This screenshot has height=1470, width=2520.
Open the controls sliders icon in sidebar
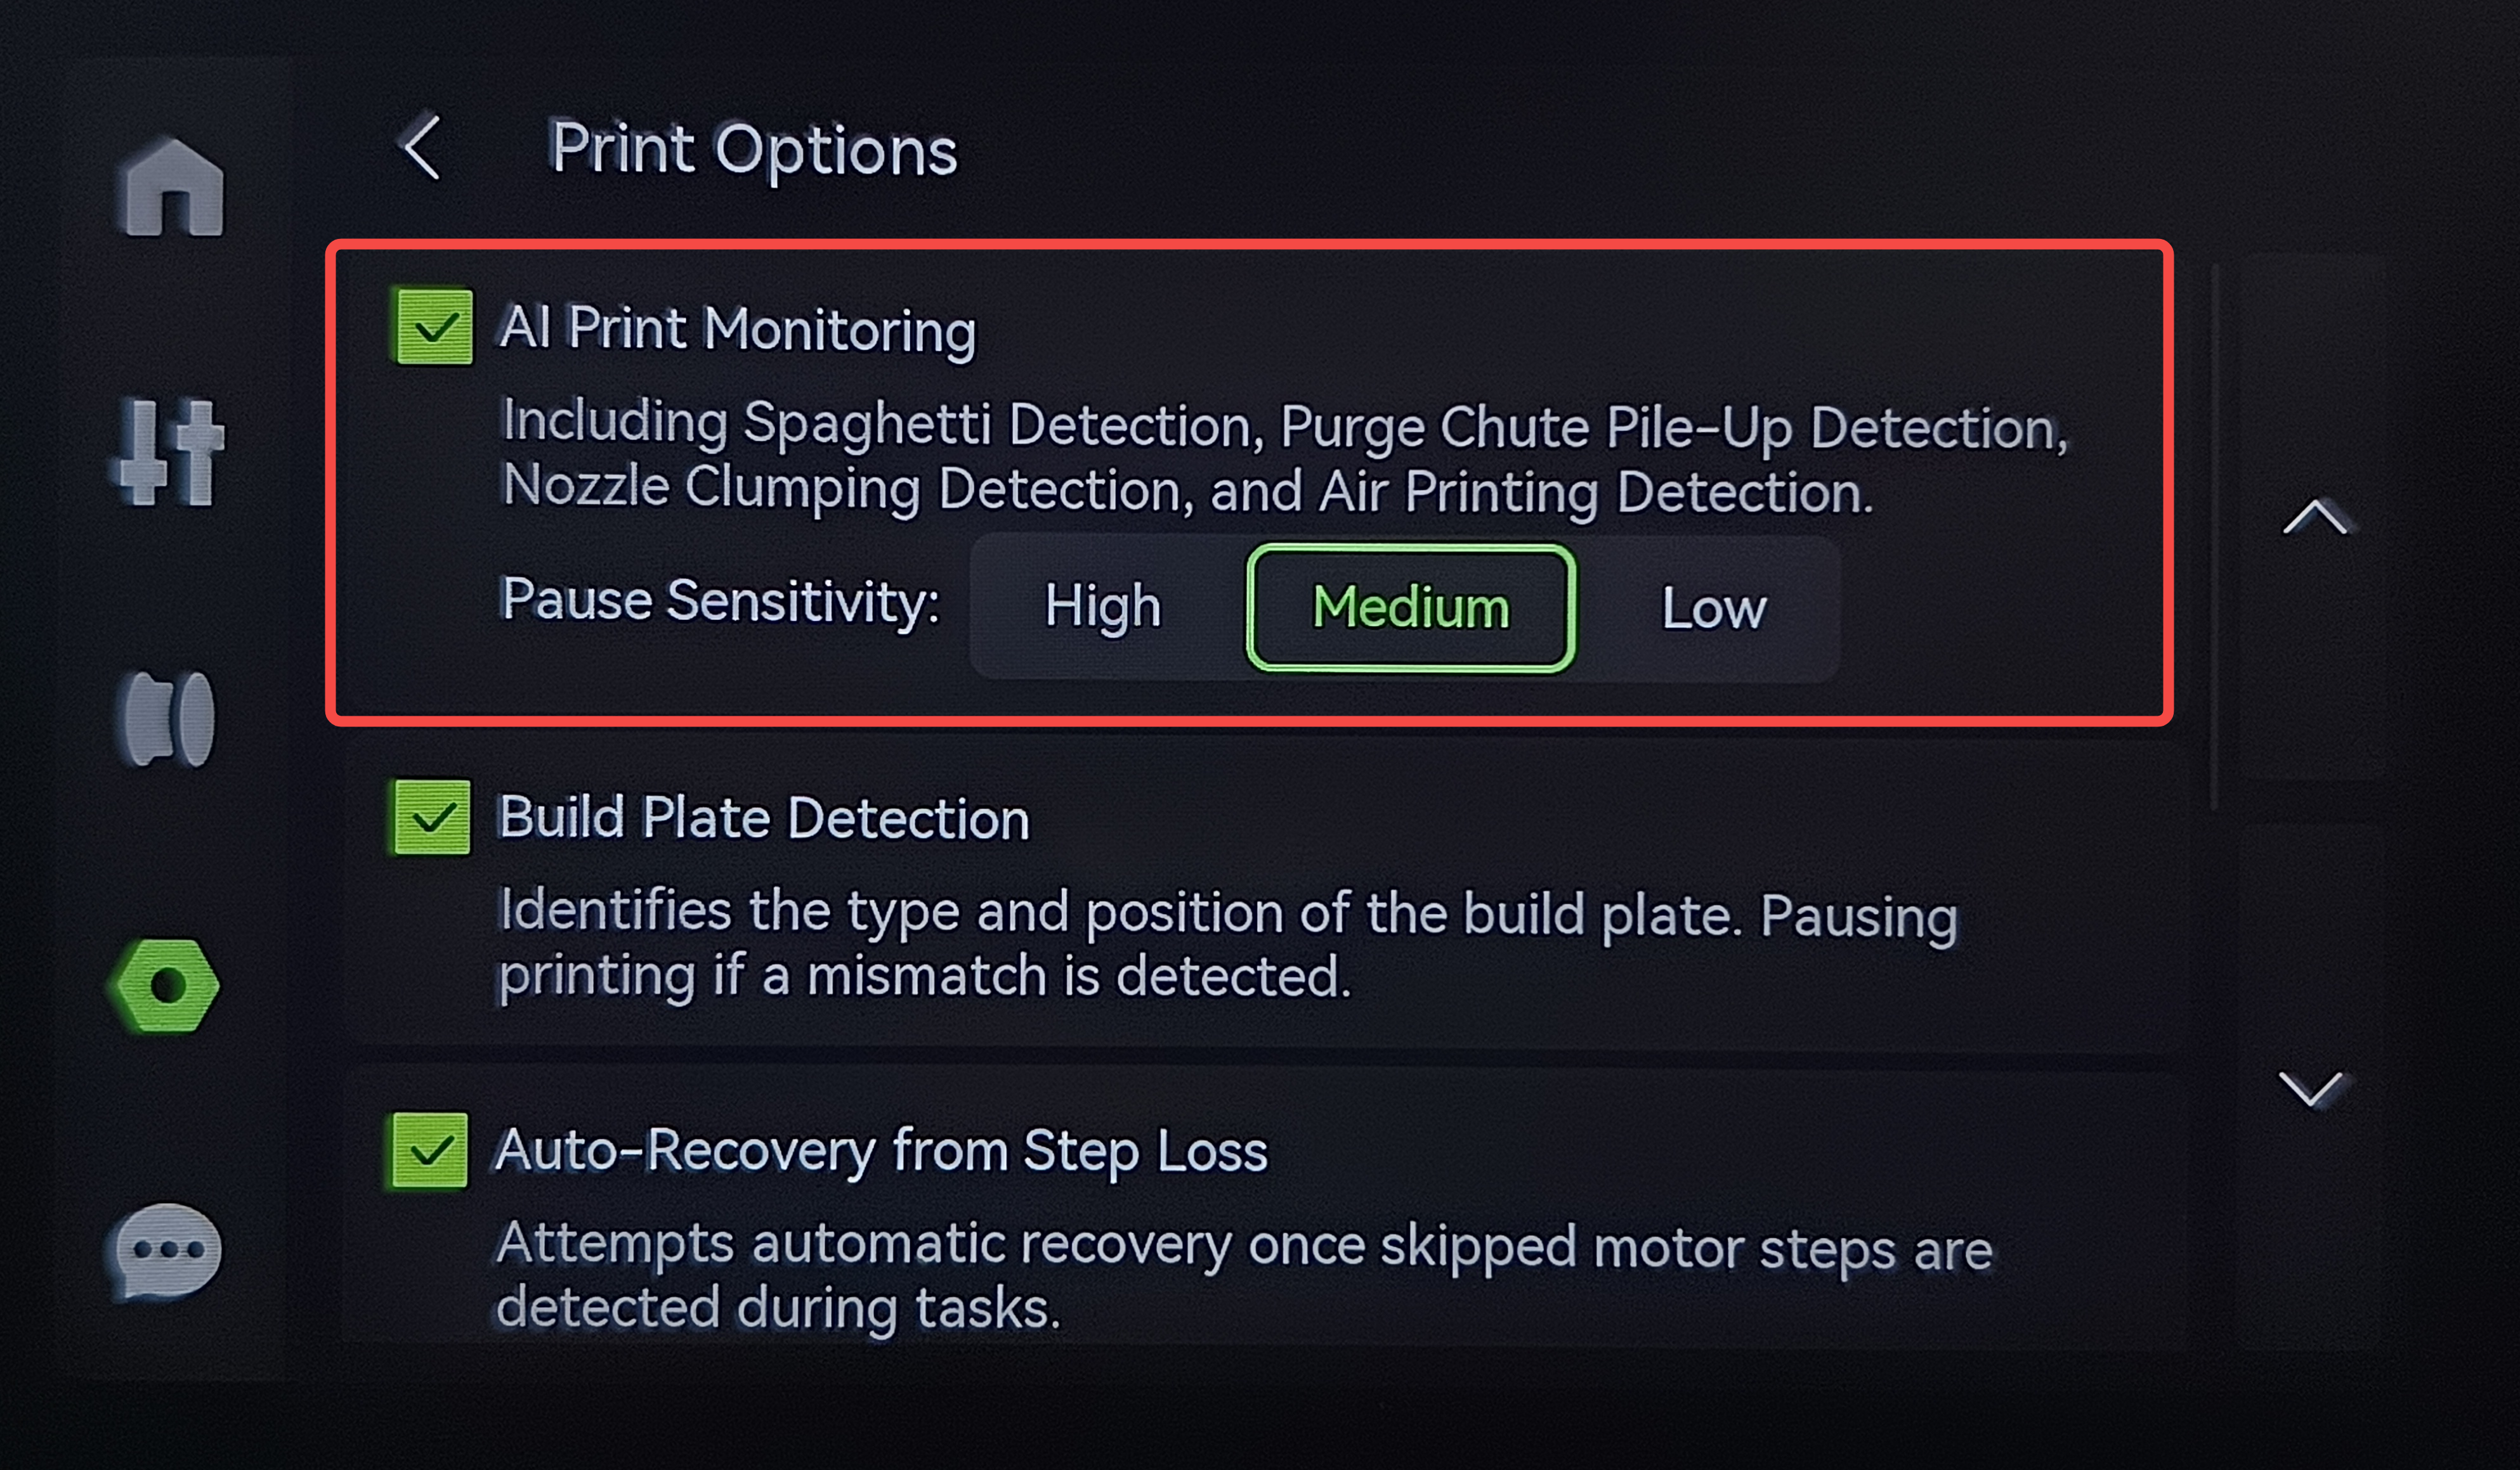[168, 452]
